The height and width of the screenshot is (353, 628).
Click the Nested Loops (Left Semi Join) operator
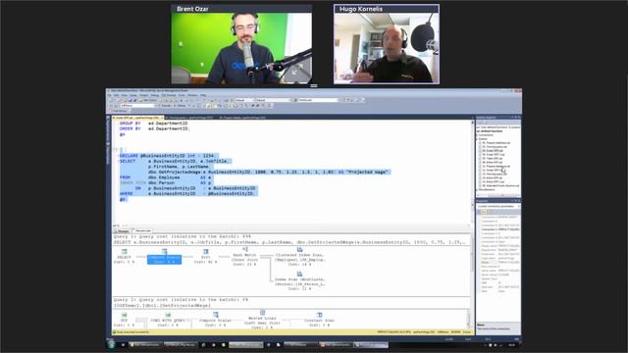coord(262,320)
